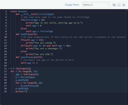Click 'self.age = initialAge' on line 8
This screenshot has height=105, width=128.
point(39,31)
